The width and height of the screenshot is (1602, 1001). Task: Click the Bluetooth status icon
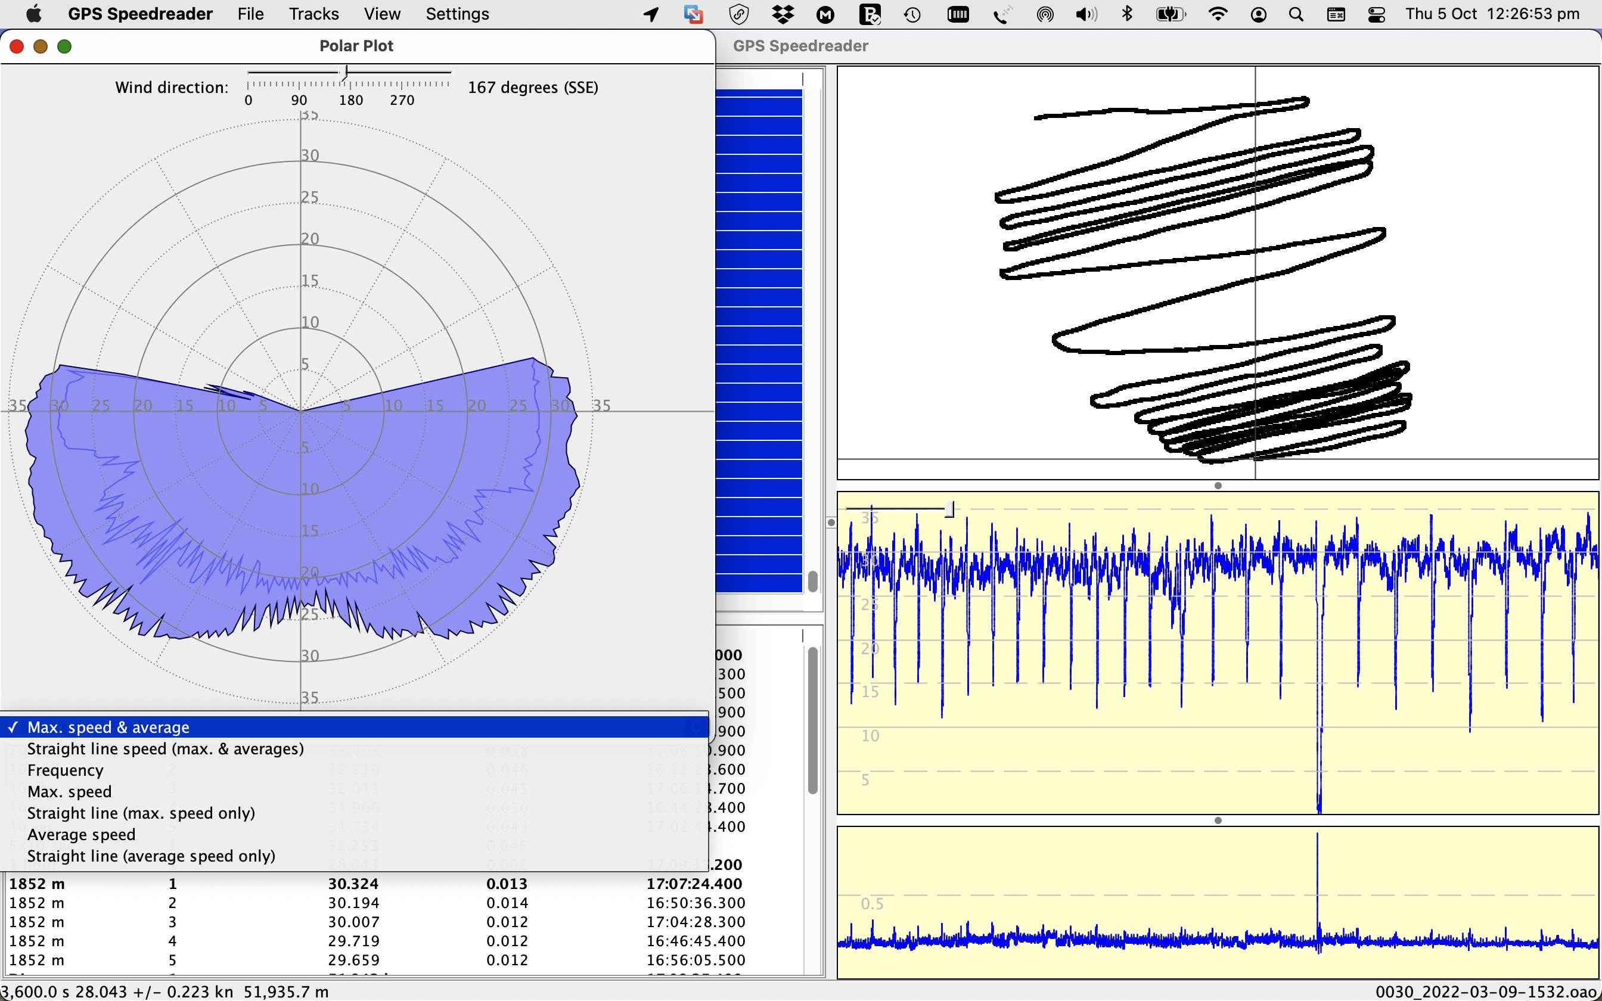(x=1128, y=14)
